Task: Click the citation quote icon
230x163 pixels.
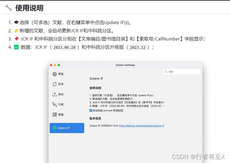Action: [54, 105]
